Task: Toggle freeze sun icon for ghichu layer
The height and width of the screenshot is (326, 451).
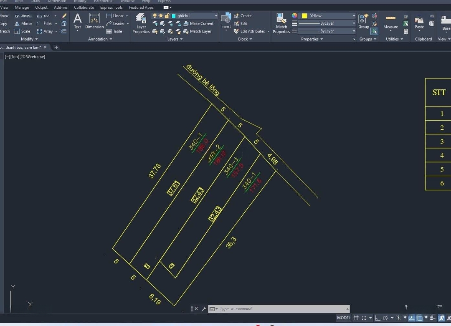Action: click(x=161, y=16)
